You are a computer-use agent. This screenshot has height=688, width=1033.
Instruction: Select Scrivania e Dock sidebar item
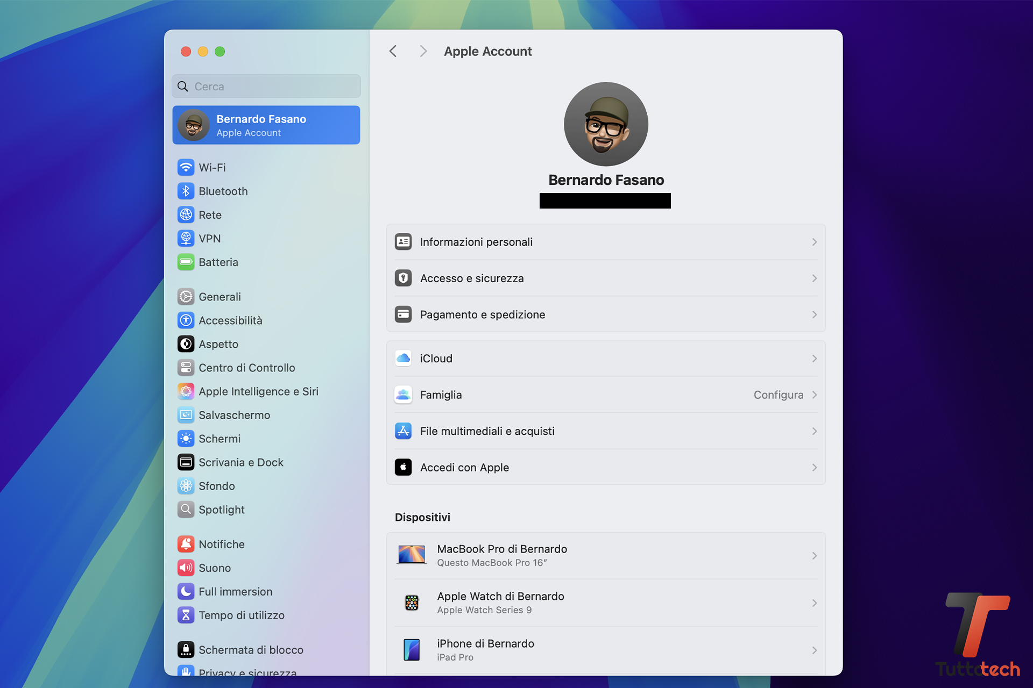click(x=240, y=462)
